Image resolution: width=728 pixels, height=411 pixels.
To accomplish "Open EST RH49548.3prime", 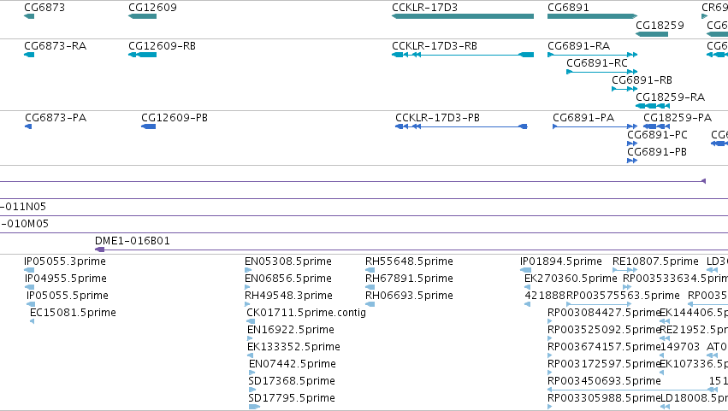I will coord(289,296).
